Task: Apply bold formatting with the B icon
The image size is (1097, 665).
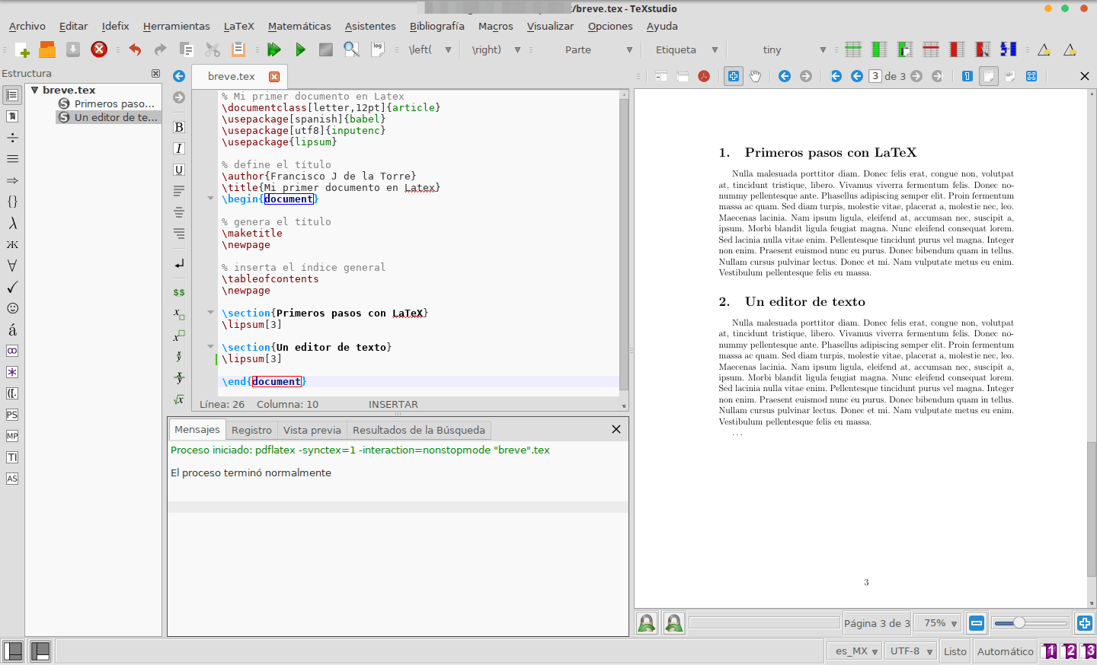Action: pyautogui.click(x=178, y=127)
